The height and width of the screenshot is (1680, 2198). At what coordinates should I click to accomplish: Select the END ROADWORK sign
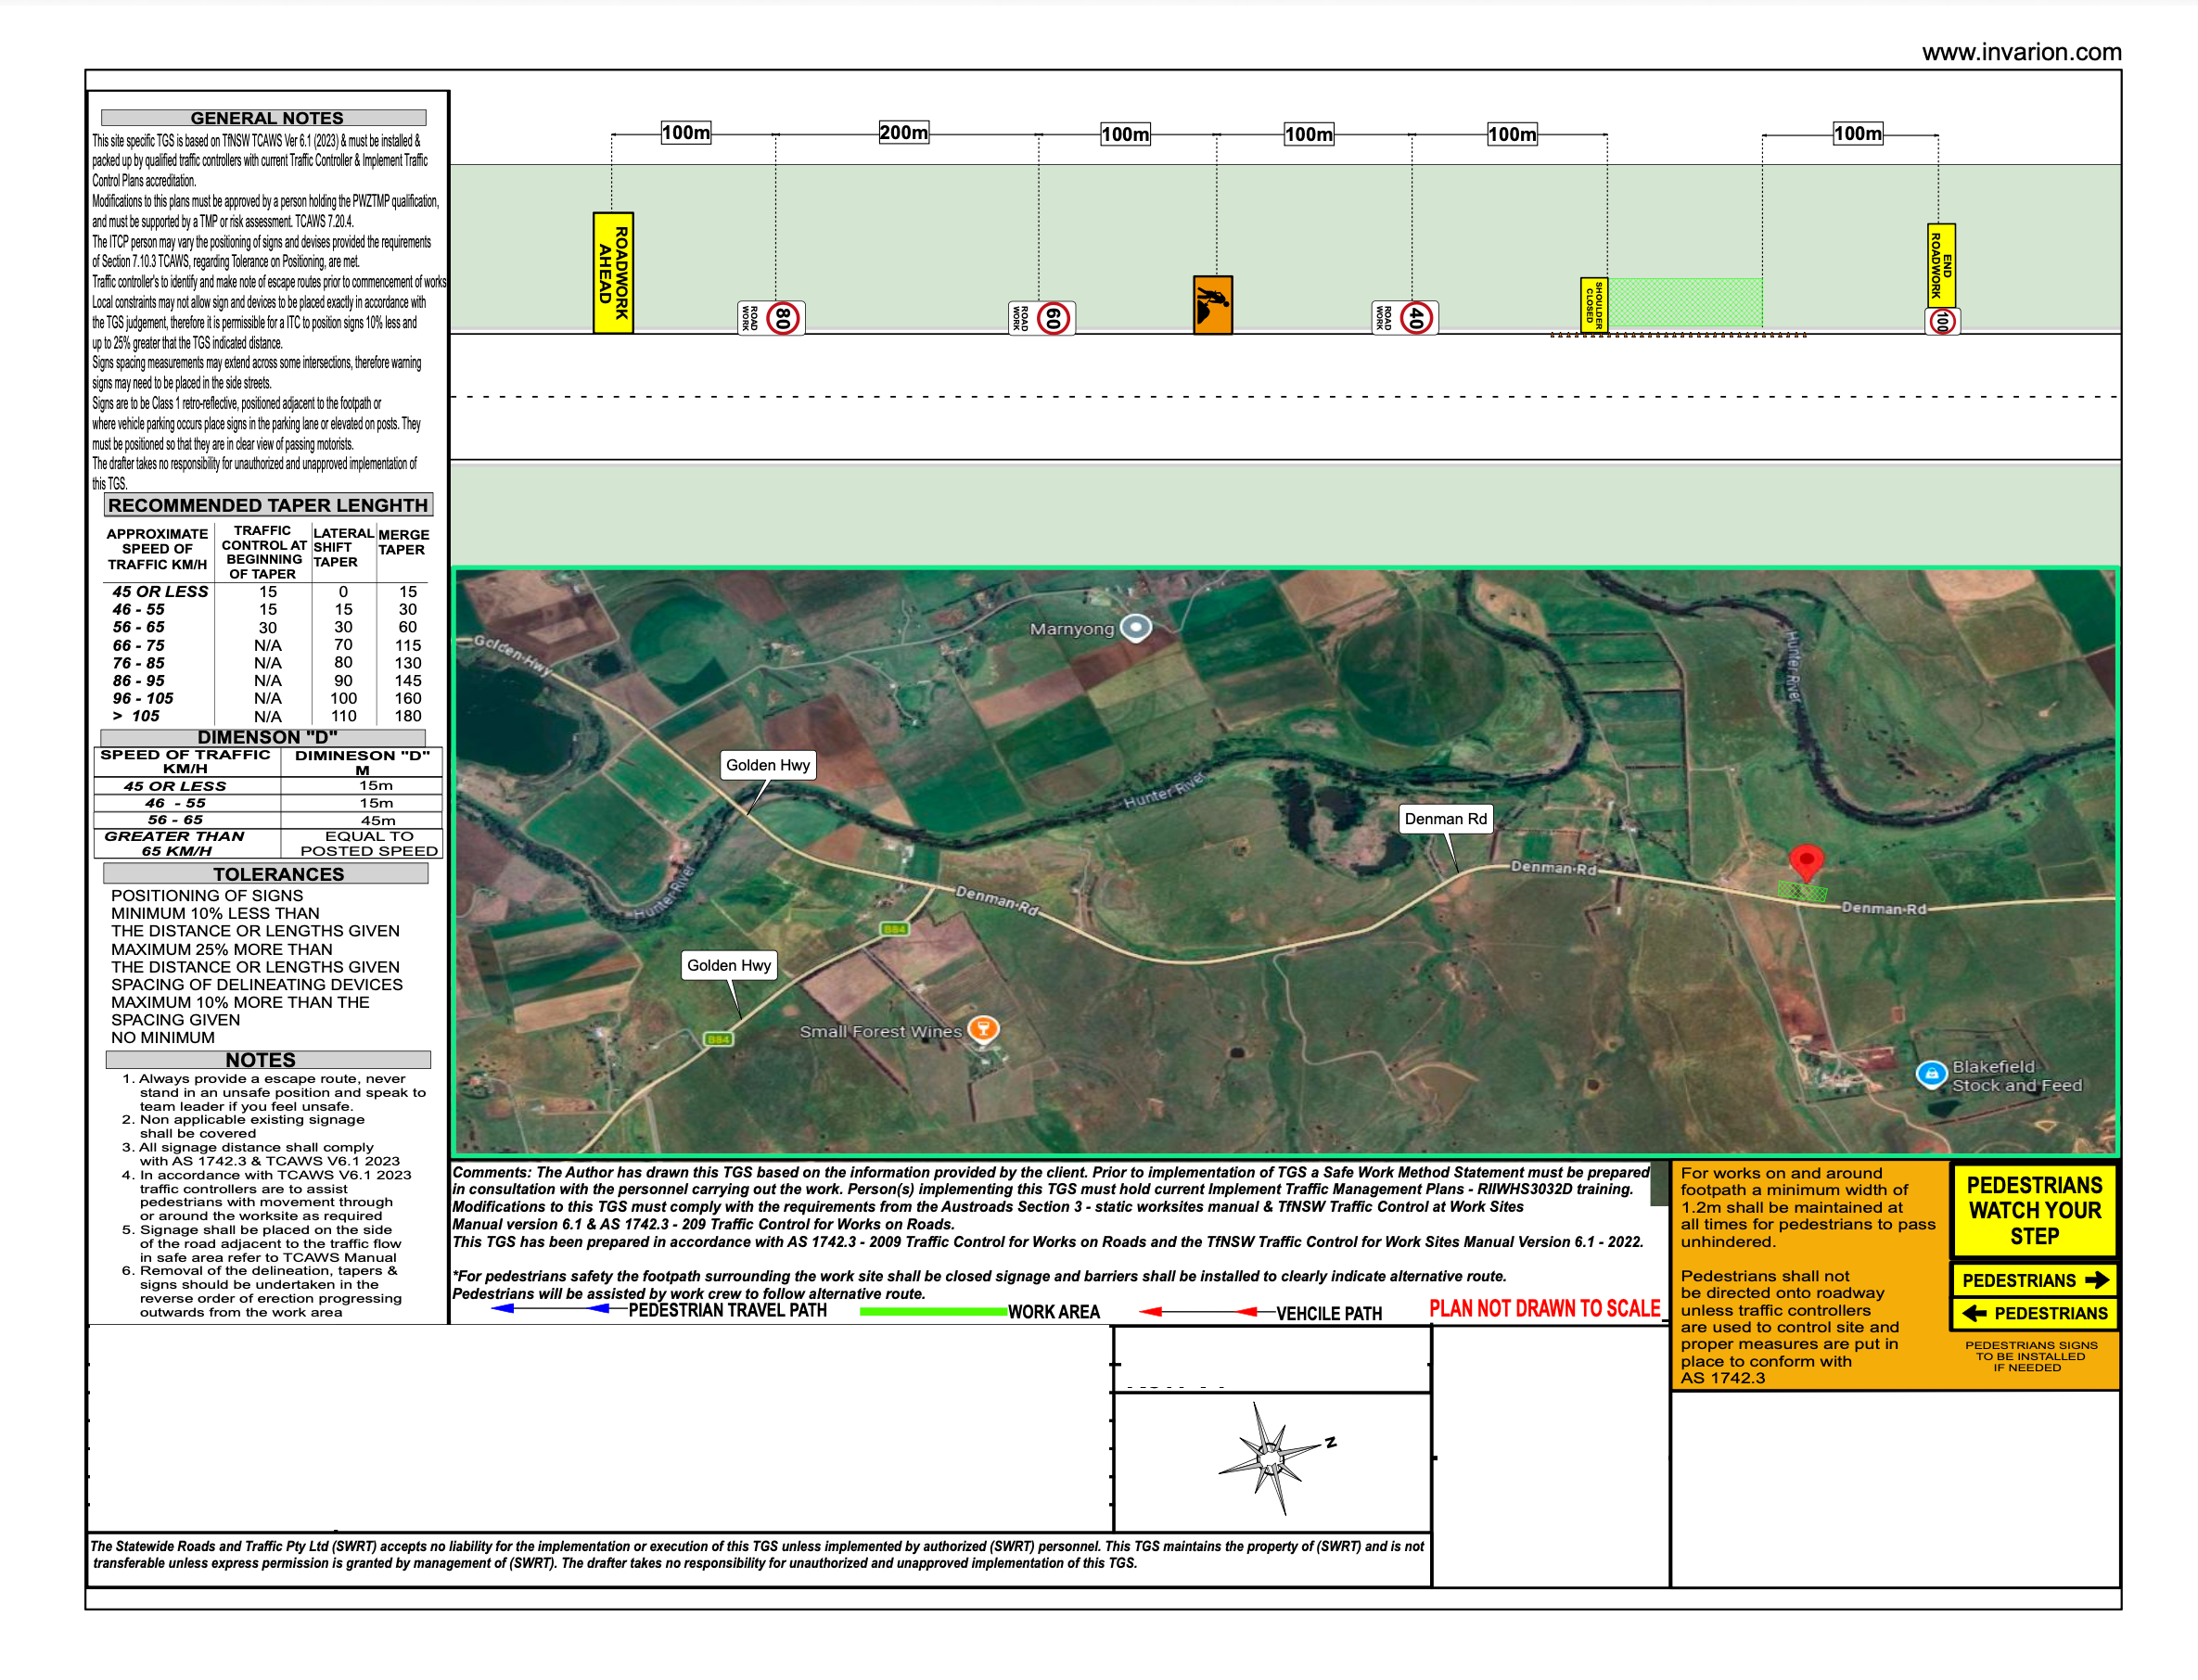[1940, 265]
